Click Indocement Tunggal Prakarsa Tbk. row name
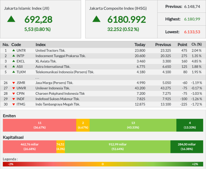 [61, 56]
